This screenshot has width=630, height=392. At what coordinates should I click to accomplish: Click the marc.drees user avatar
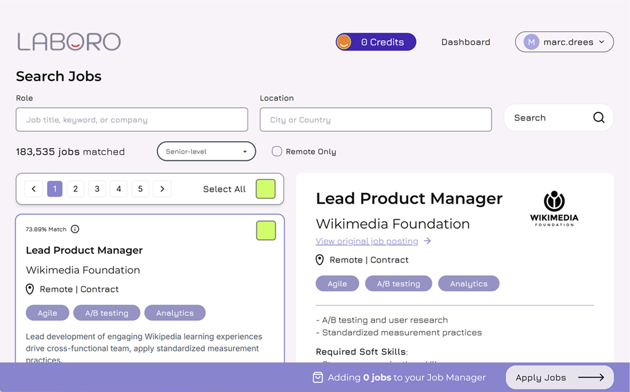[531, 42]
